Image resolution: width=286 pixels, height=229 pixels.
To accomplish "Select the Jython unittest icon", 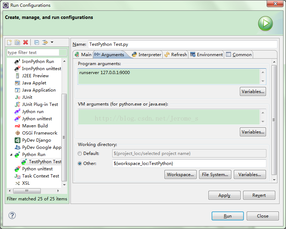I will pyautogui.click(x=17, y=119).
